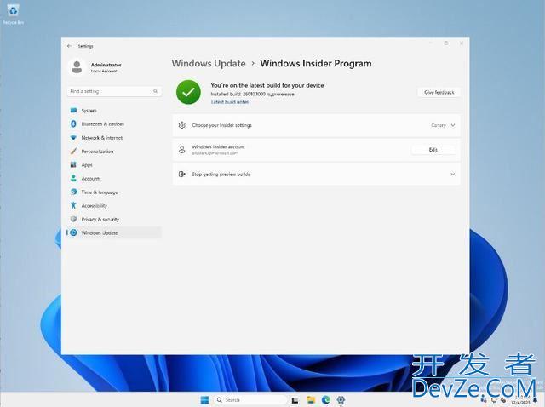
Task: Select the Bluetooth & devices icon
Action: pyautogui.click(x=73, y=123)
